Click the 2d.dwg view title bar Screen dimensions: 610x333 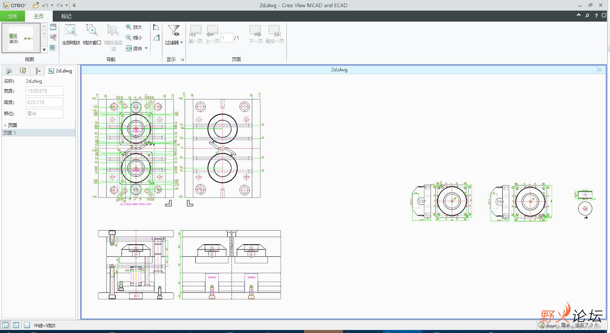tap(339, 70)
